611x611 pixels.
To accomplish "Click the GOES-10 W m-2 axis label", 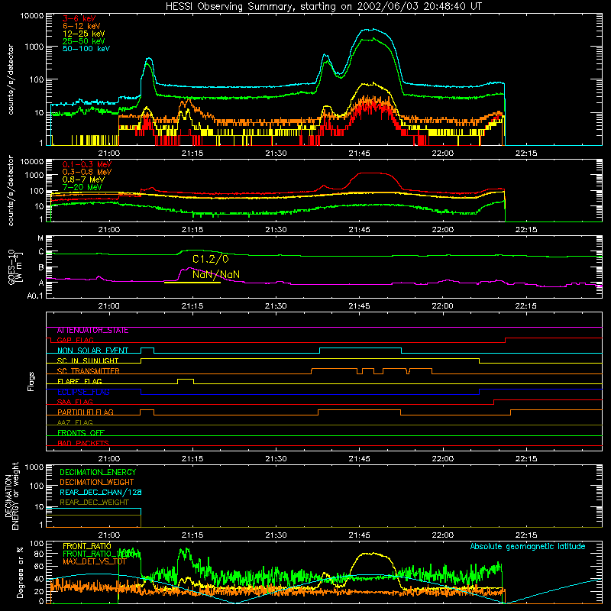I will point(15,267).
